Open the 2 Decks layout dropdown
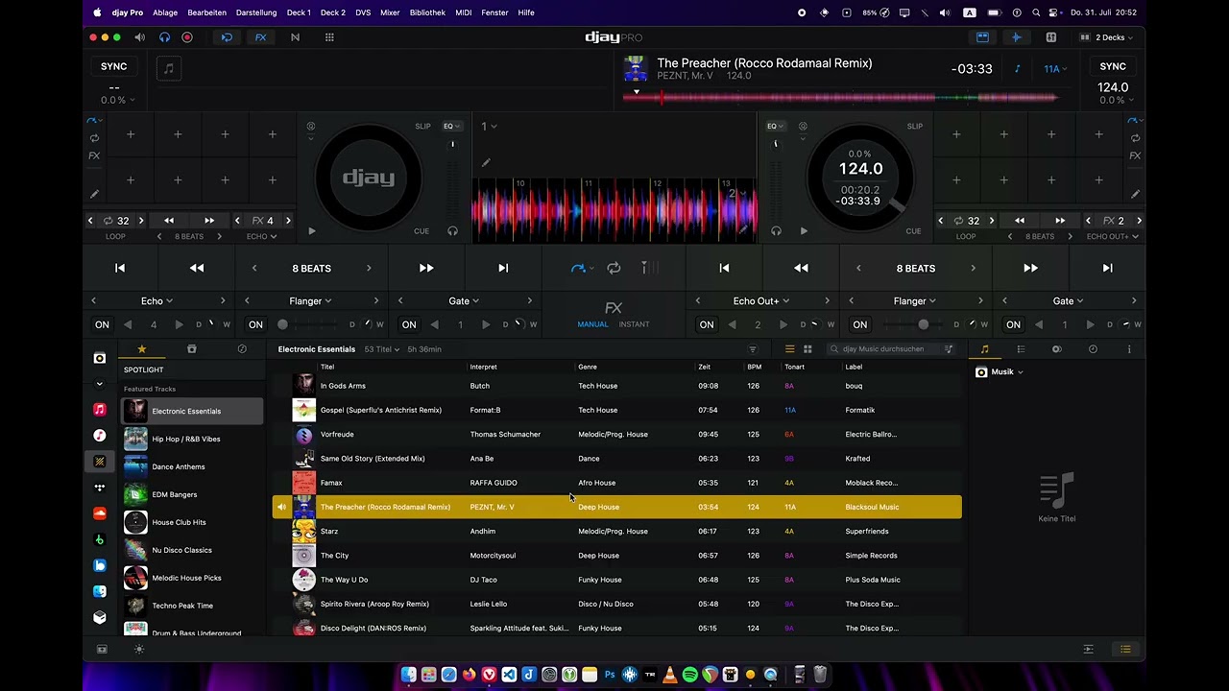 point(1106,37)
